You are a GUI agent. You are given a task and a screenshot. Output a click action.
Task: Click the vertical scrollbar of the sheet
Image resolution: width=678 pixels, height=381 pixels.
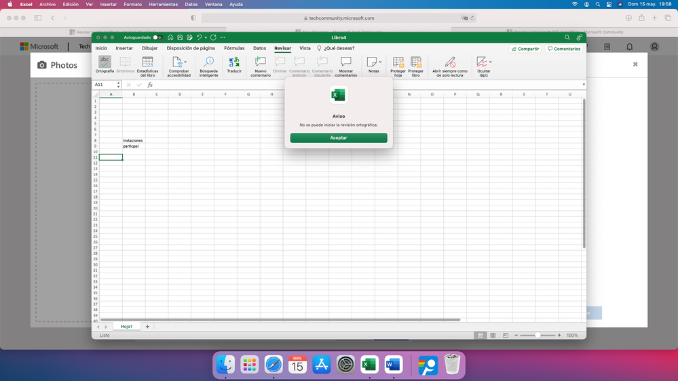[x=584, y=174]
